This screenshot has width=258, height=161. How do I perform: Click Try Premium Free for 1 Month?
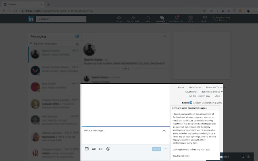(221, 19)
